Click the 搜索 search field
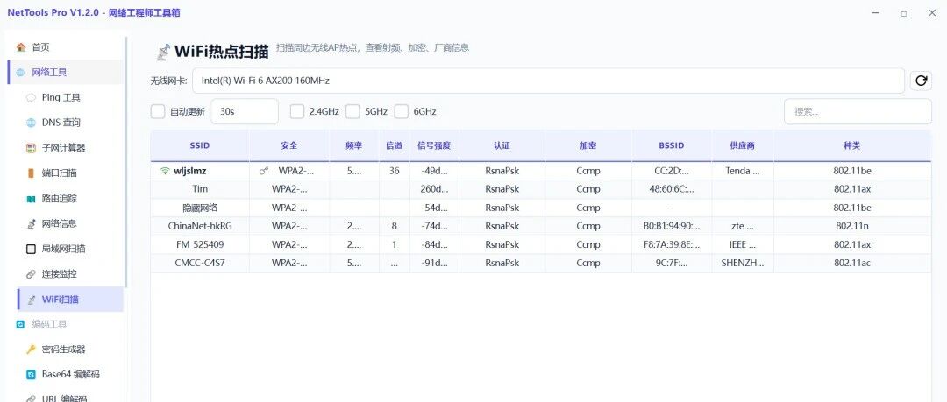This screenshot has height=402, width=947. click(x=858, y=112)
